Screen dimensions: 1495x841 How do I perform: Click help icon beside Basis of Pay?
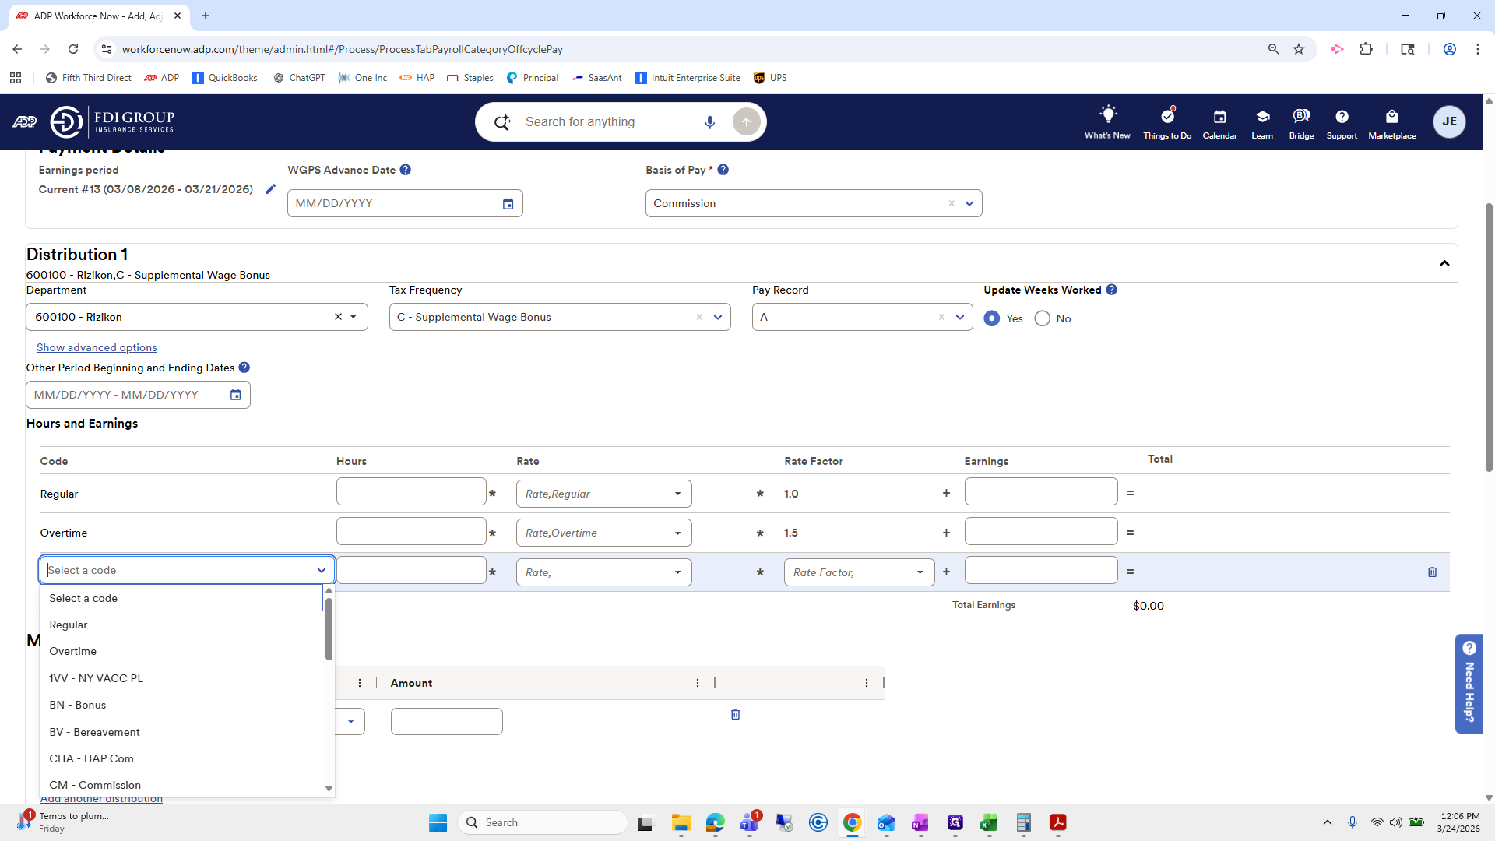pyautogui.click(x=723, y=170)
